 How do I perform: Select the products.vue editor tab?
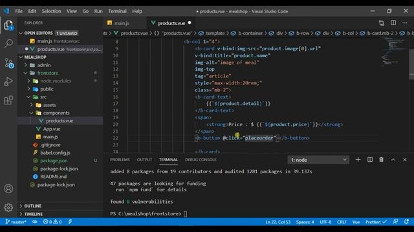[171, 23]
